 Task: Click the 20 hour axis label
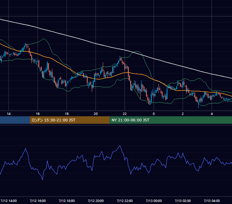click(x=96, y=114)
